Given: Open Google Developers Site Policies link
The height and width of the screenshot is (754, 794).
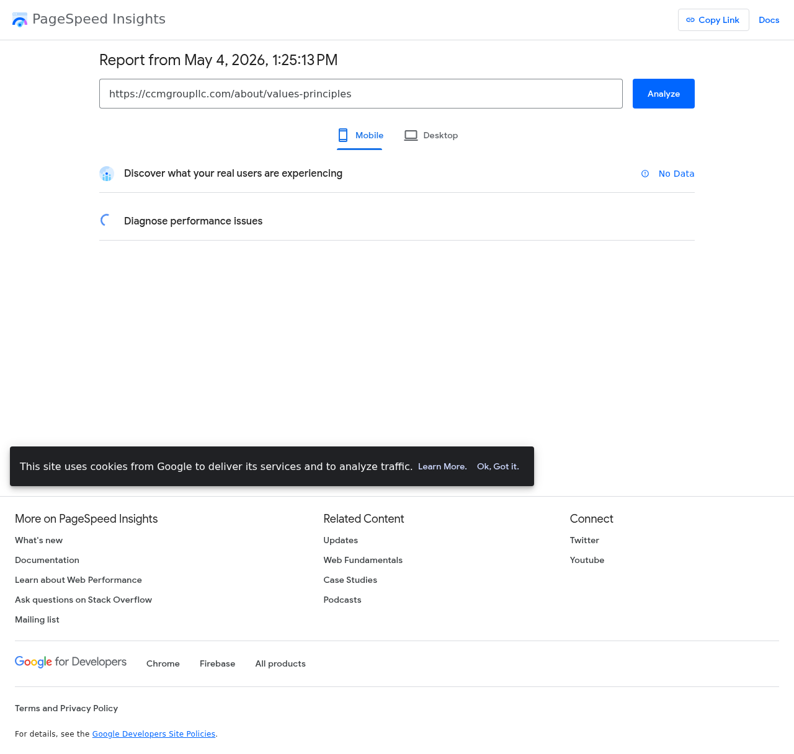Looking at the screenshot, I should 154,734.
